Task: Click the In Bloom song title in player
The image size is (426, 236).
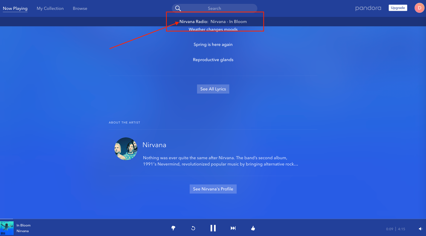Action: (23, 225)
